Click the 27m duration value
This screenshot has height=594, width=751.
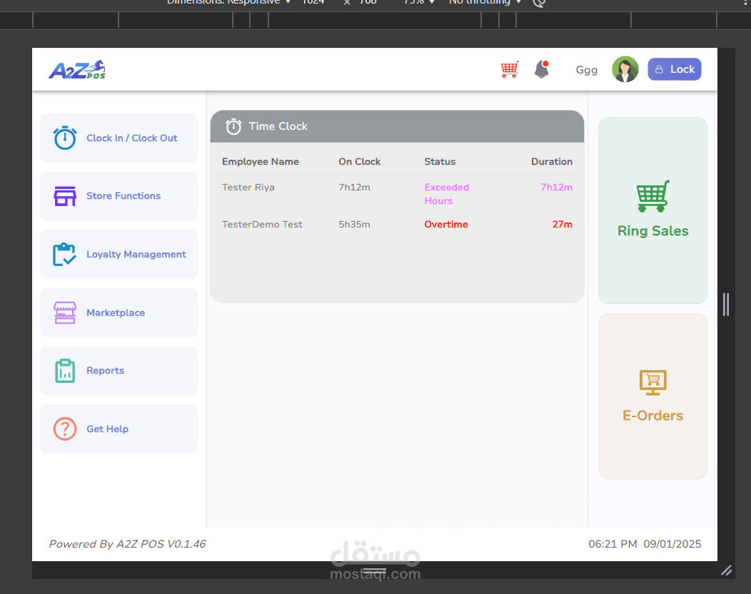[563, 225]
